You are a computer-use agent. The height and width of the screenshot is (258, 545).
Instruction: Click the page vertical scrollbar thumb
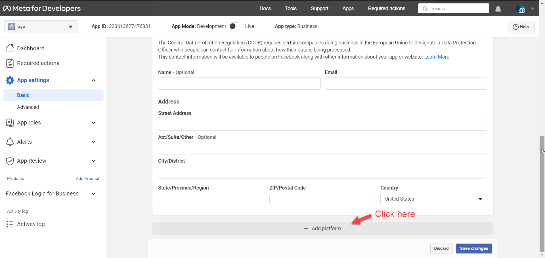click(x=542, y=192)
